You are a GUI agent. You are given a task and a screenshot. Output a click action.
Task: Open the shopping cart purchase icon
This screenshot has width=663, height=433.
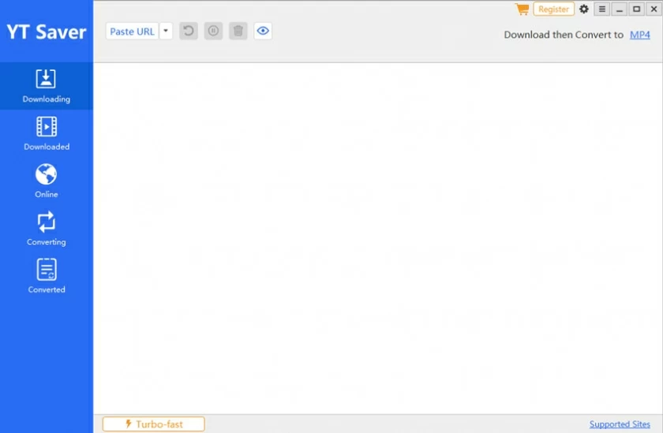click(x=522, y=9)
